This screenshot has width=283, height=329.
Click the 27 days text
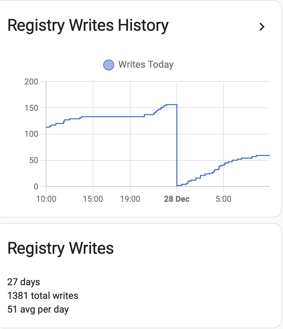tap(24, 282)
